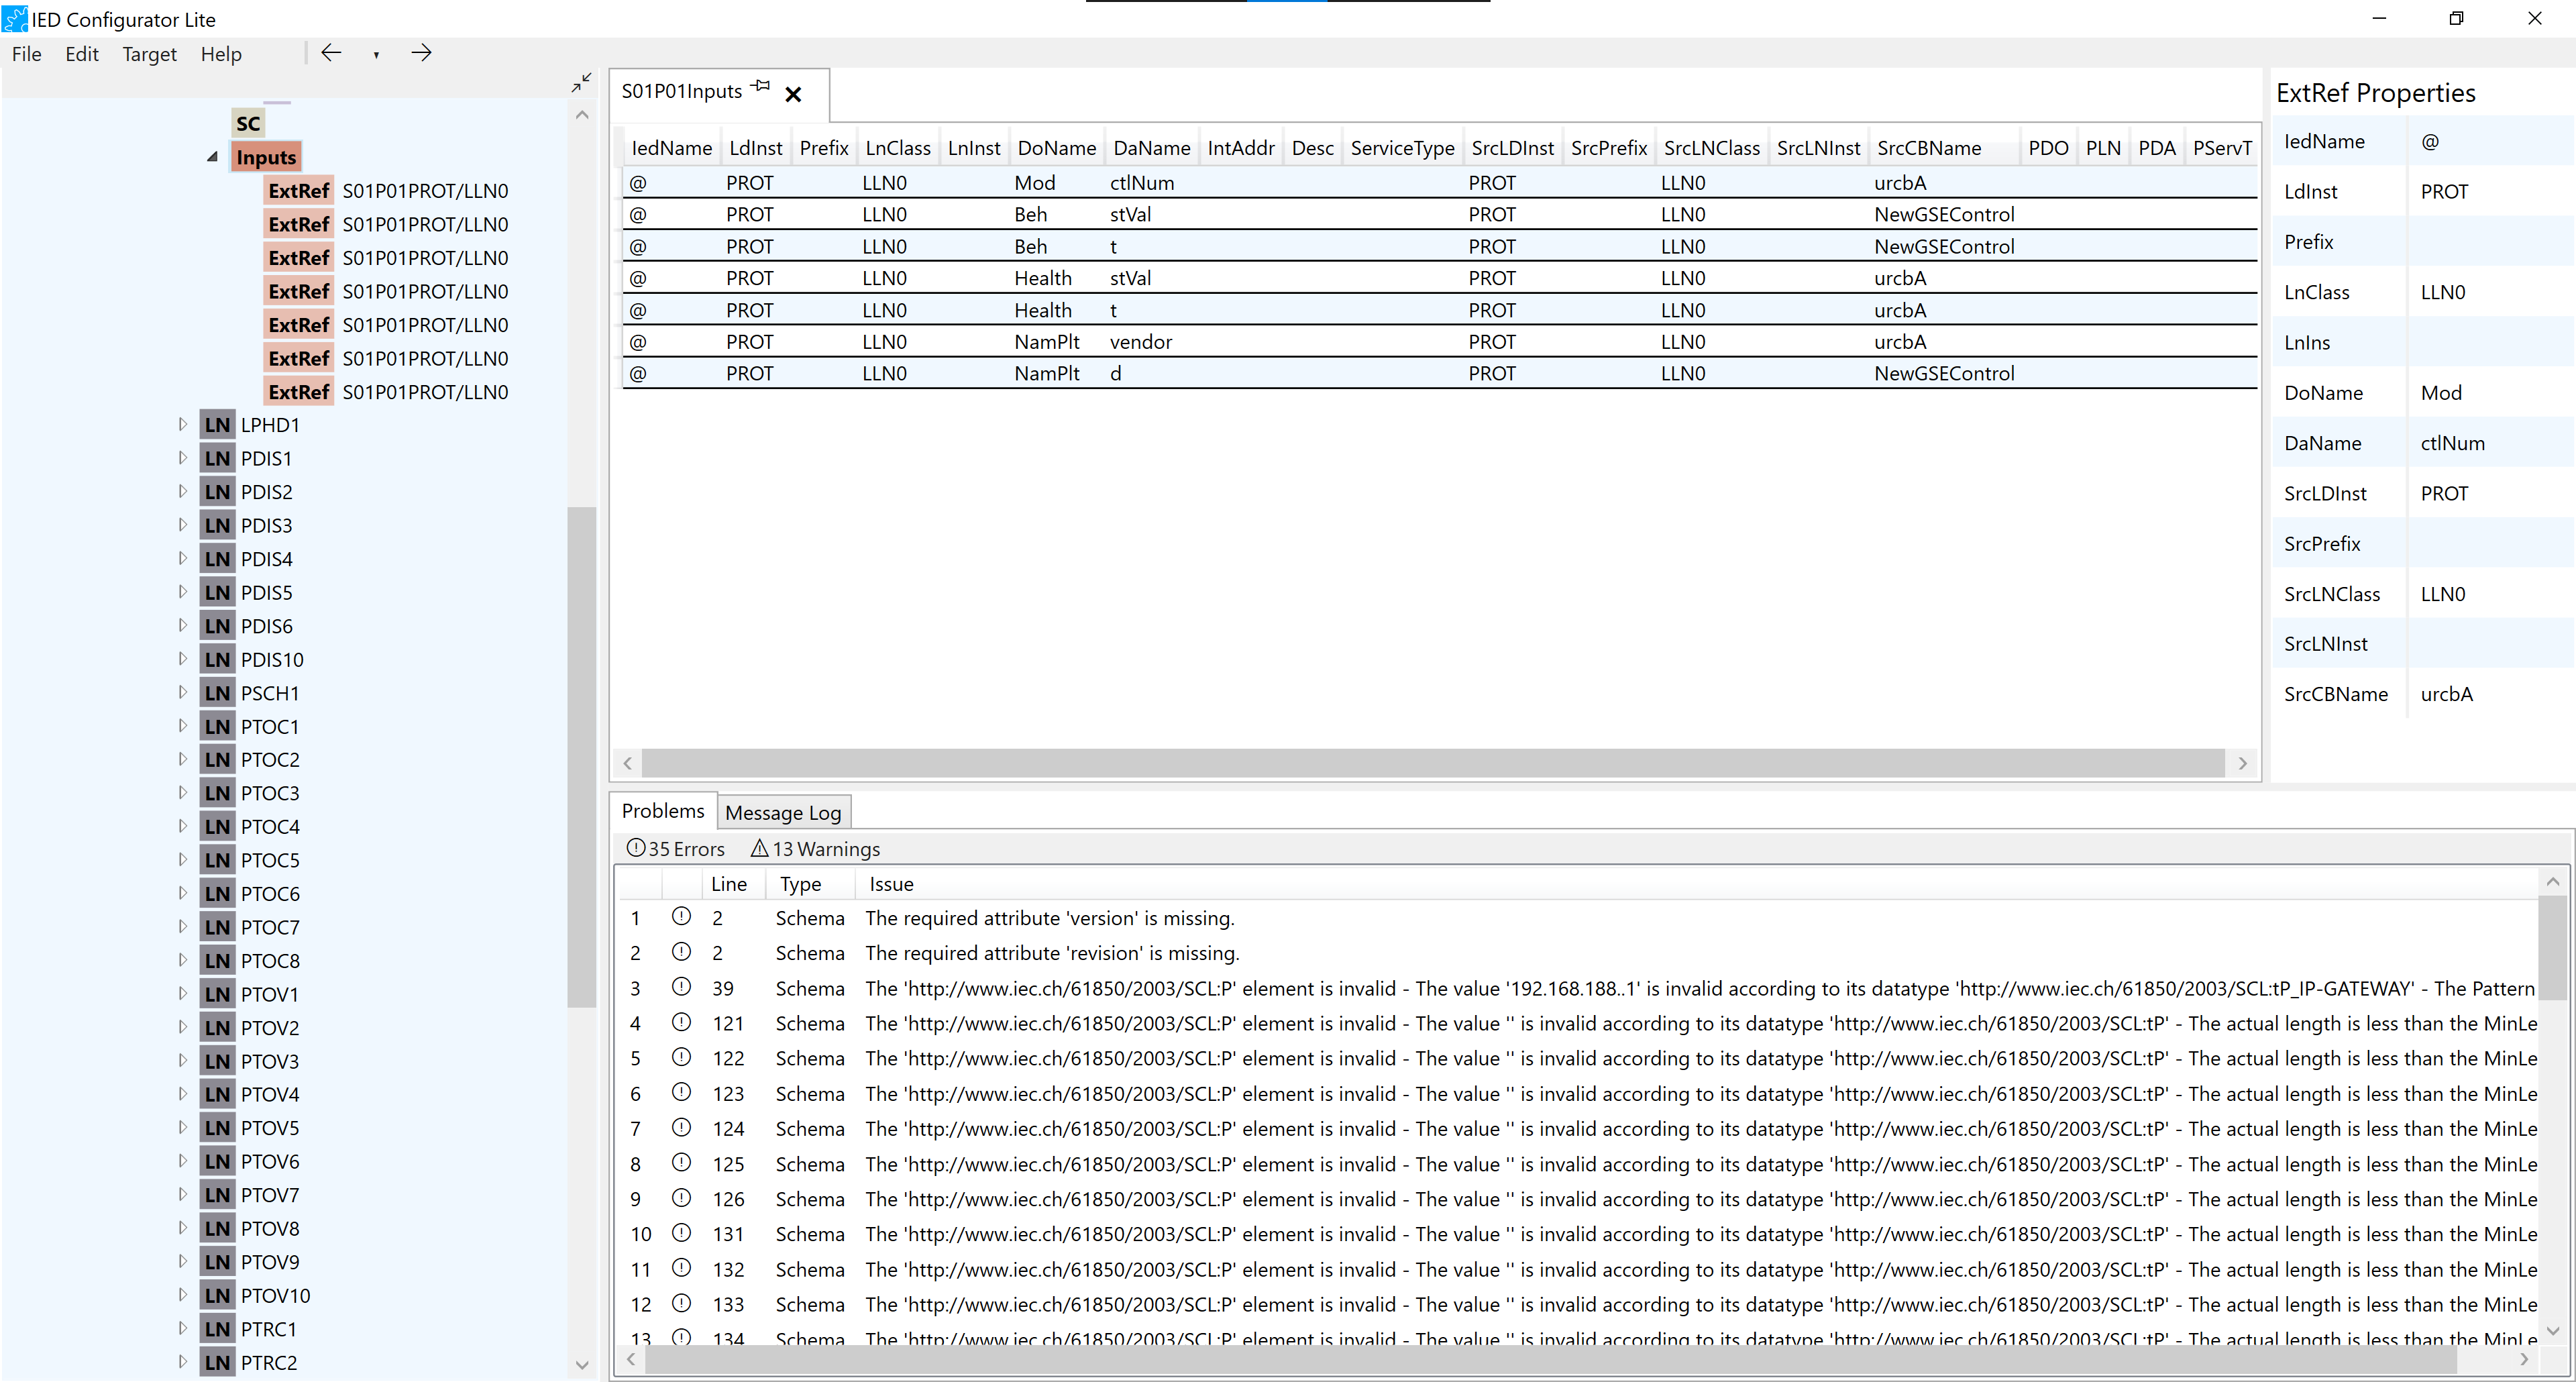The width and height of the screenshot is (2576, 1382).
Task: Click the LN icon beside PDIS2
Action: [x=217, y=492]
